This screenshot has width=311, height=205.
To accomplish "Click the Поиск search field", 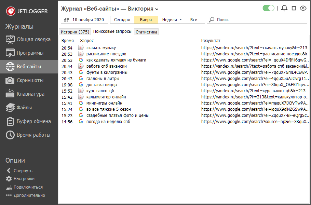I will click(260, 20).
